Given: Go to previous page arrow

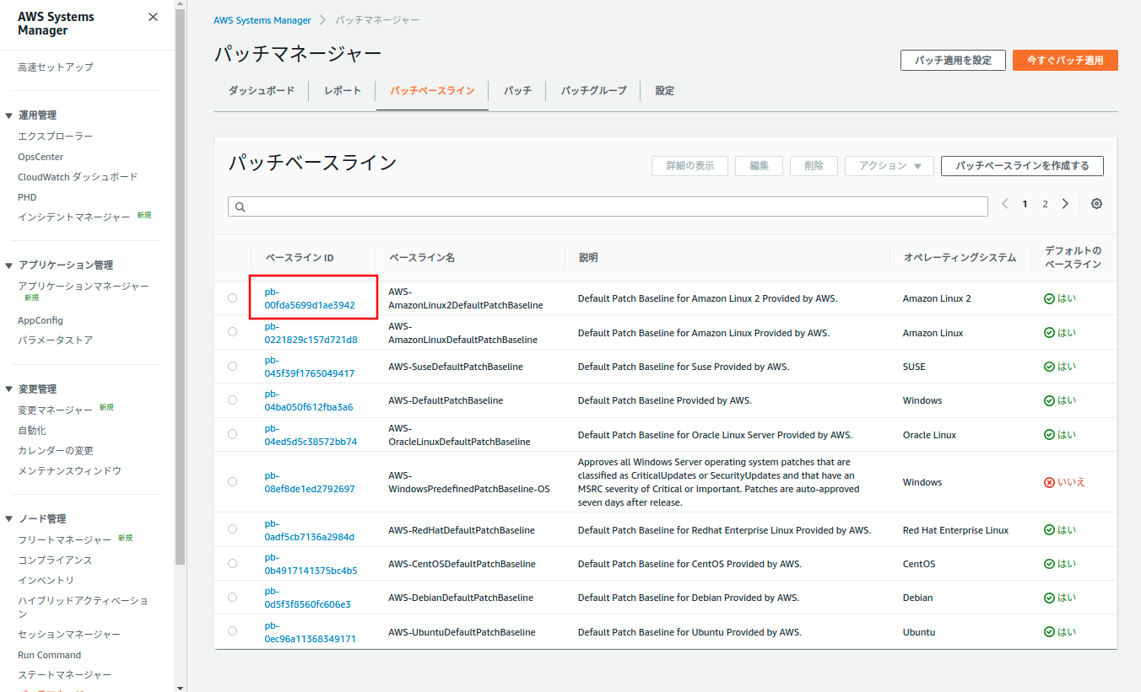Looking at the screenshot, I should coord(1004,204).
